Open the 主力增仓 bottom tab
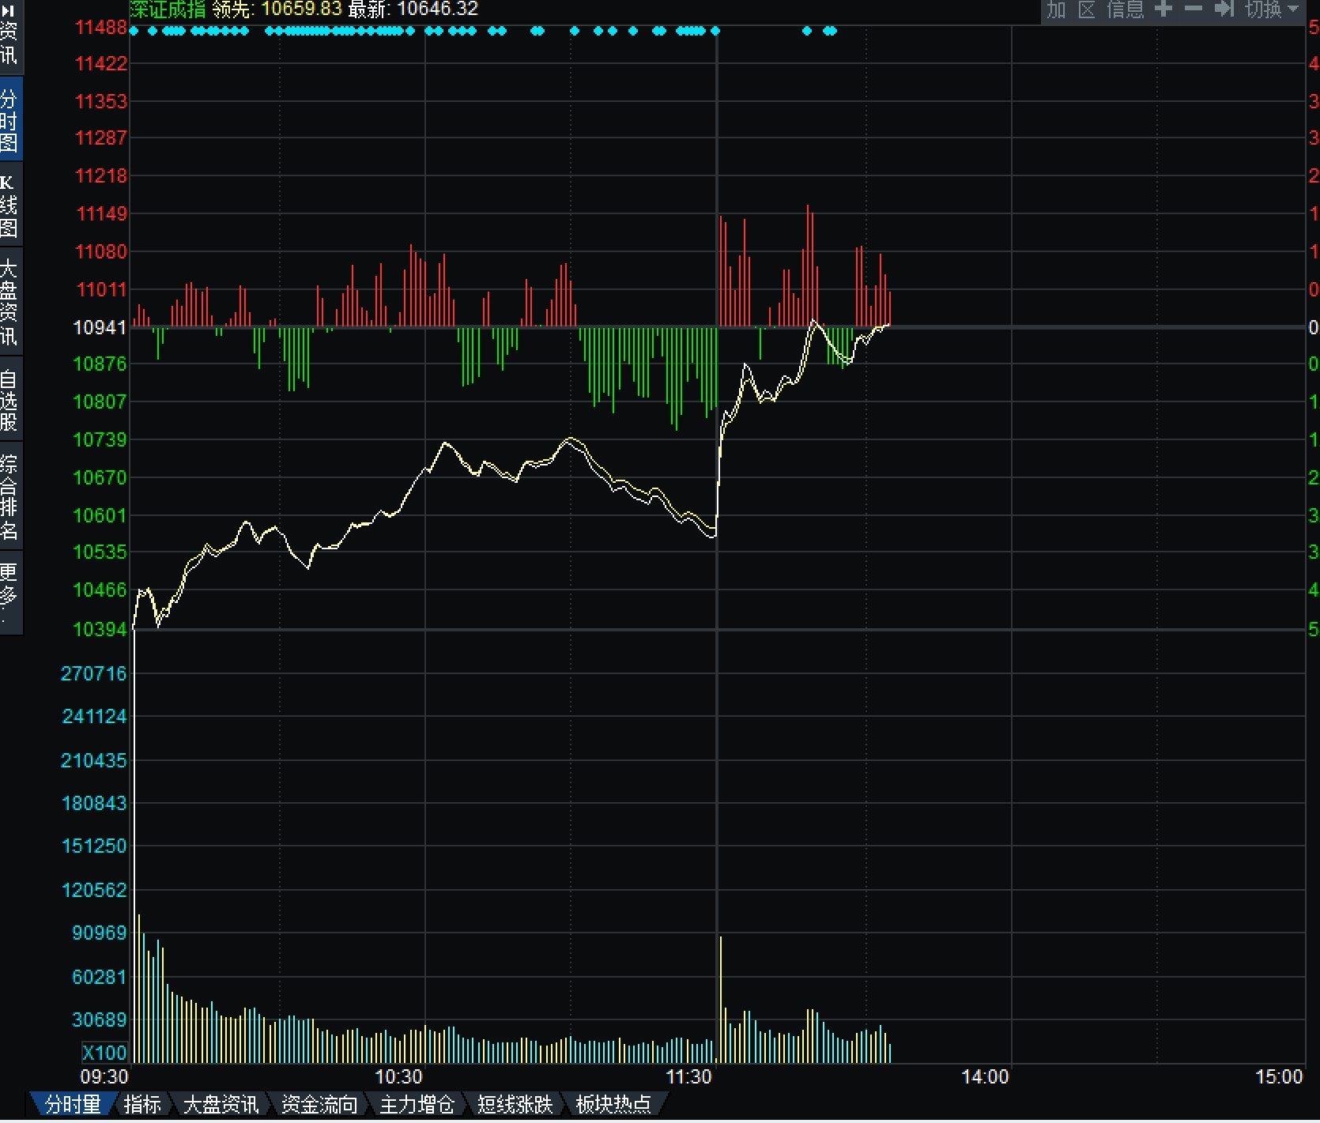This screenshot has width=1320, height=1123. 417,1104
